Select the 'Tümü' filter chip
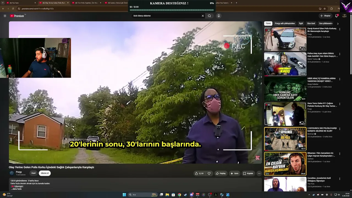The width and height of the screenshot is (352, 198). pos(268,23)
